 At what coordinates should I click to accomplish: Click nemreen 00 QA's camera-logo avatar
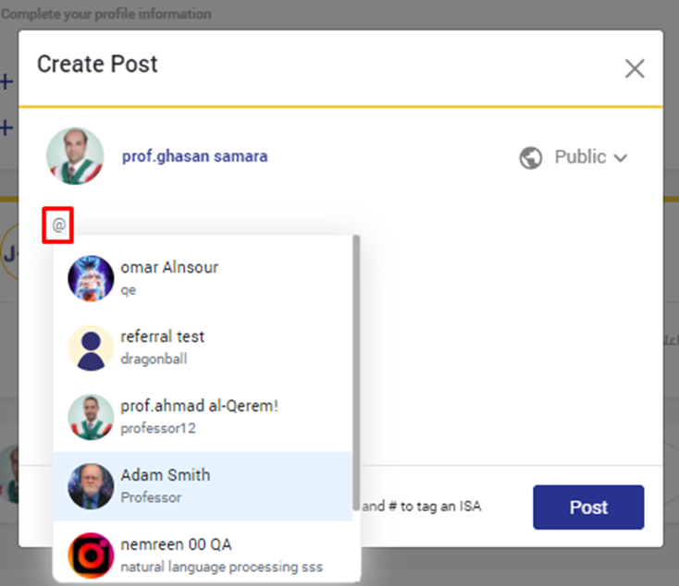coord(91,555)
